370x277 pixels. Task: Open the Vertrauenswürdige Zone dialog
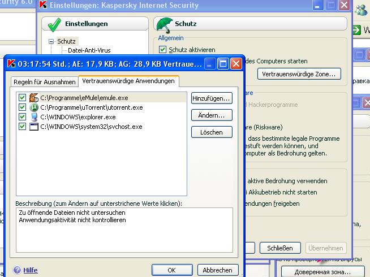point(299,74)
